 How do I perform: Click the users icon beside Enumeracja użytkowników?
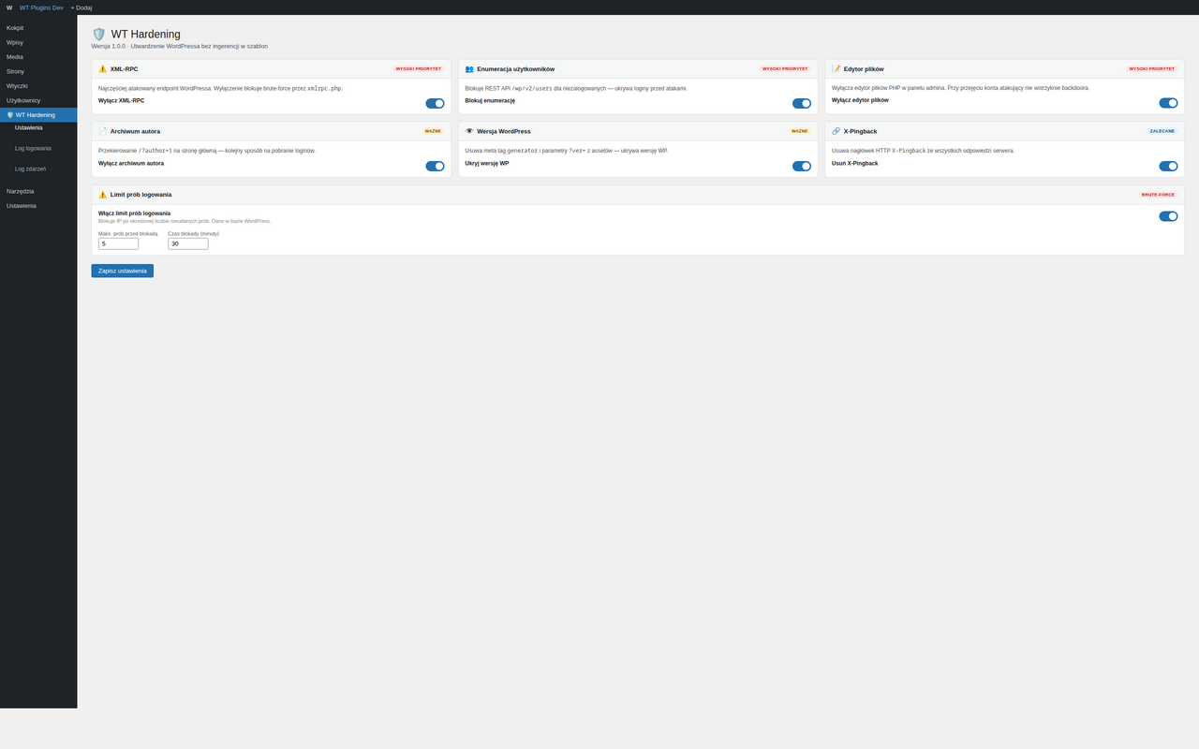pyautogui.click(x=469, y=68)
